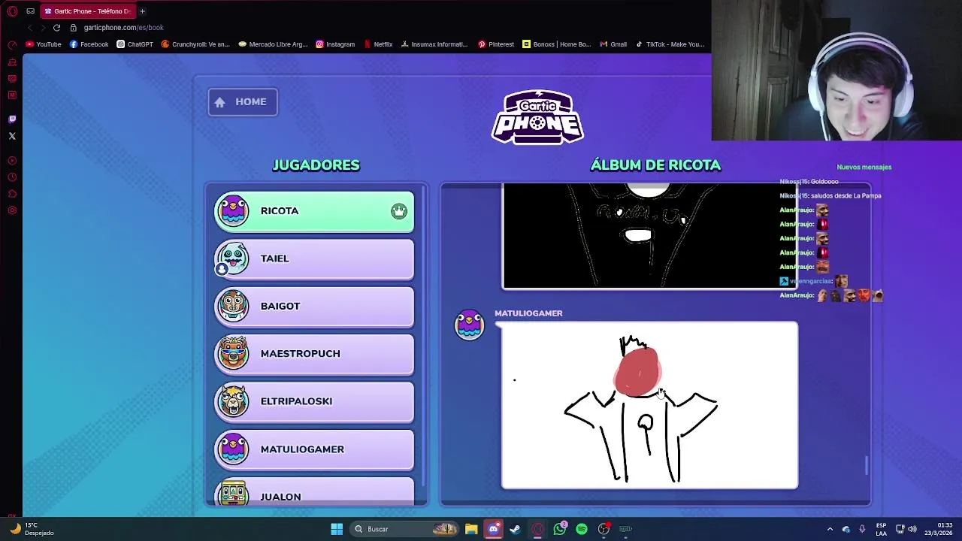The width and height of the screenshot is (962, 541).
Task: Click the reload page icon
Action: [56, 28]
